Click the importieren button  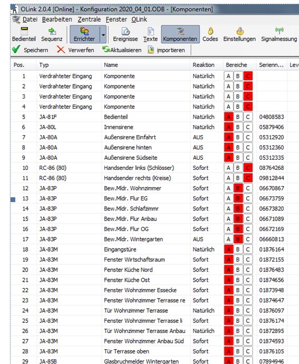167,50
